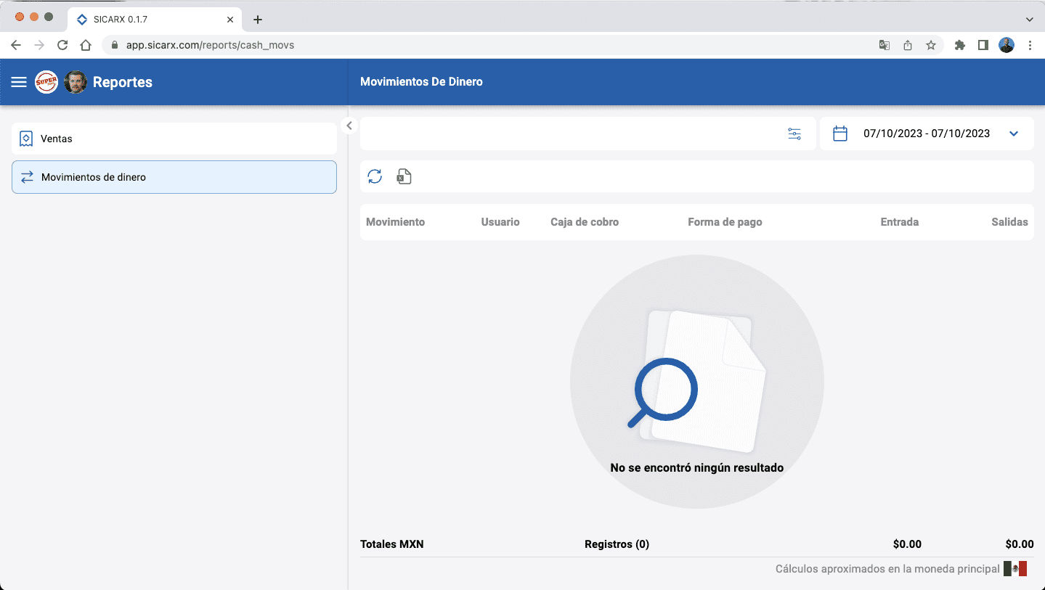
Task: Click the calendar icon for date range
Action: 840,134
